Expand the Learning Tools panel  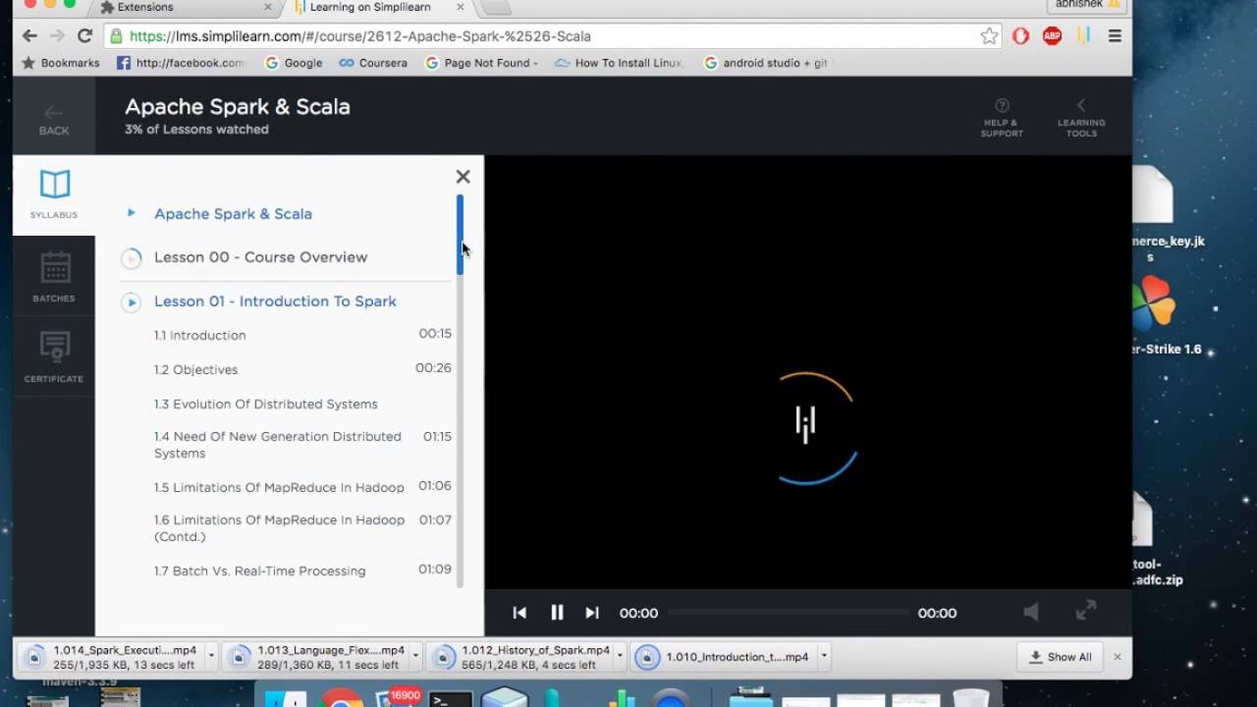tap(1081, 118)
